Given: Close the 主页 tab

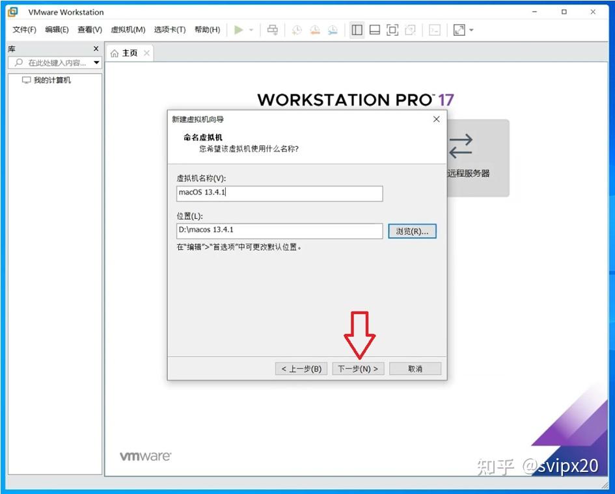Looking at the screenshot, I should click(146, 53).
